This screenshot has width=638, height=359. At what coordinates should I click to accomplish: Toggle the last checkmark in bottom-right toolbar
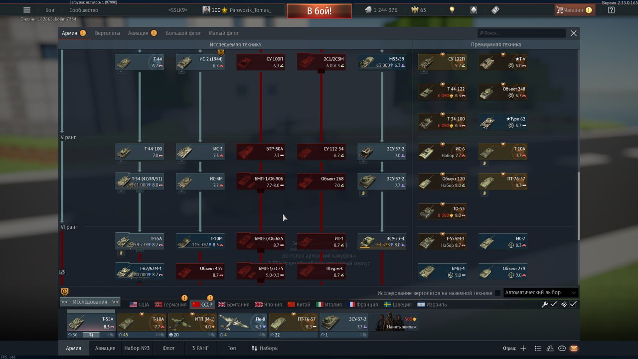click(574, 304)
